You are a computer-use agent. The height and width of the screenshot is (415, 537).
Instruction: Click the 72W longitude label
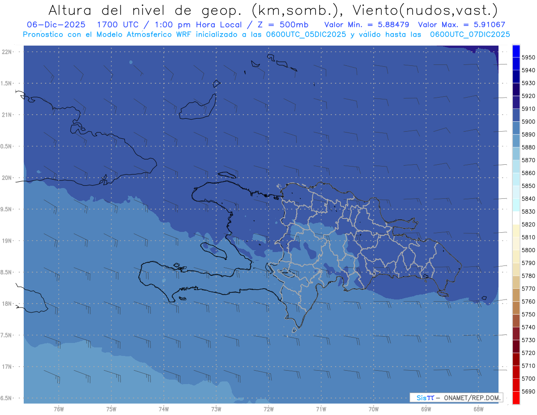point(268,409)
